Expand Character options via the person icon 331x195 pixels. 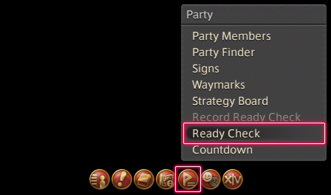tap(100, 179)
